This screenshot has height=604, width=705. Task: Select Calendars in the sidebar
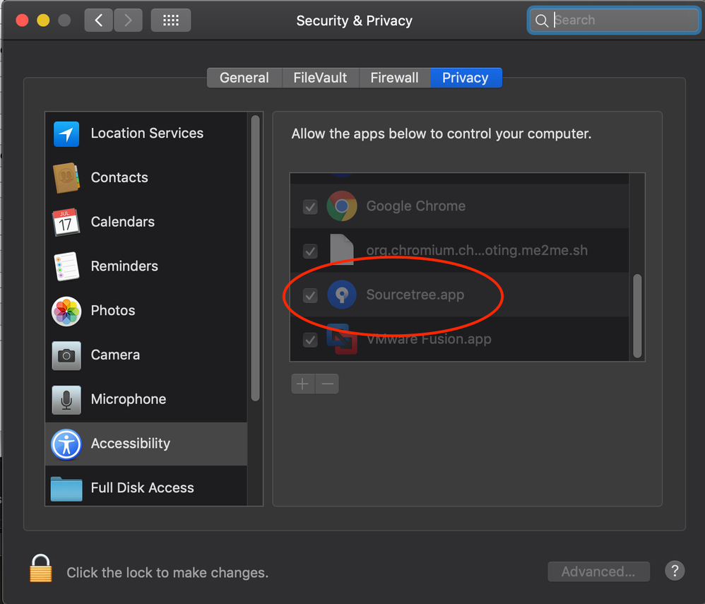tap(146, 222)
